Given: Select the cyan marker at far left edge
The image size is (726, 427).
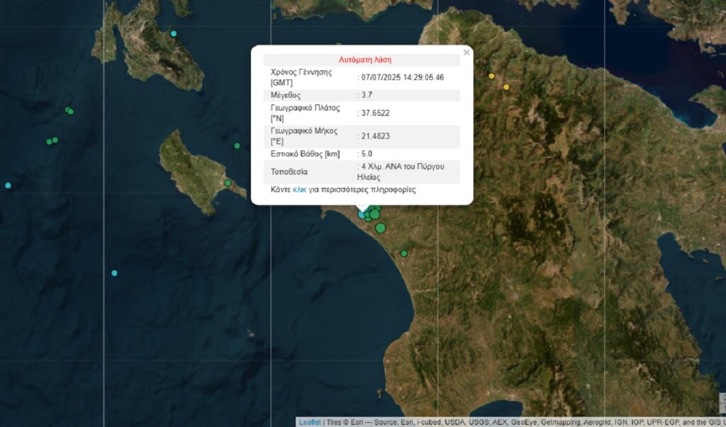Looking at the screenshot, I should click(x=8, y=186).
